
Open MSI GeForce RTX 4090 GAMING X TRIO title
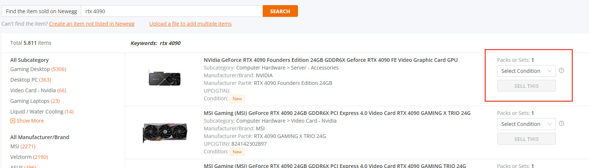[x=337, y=113]
